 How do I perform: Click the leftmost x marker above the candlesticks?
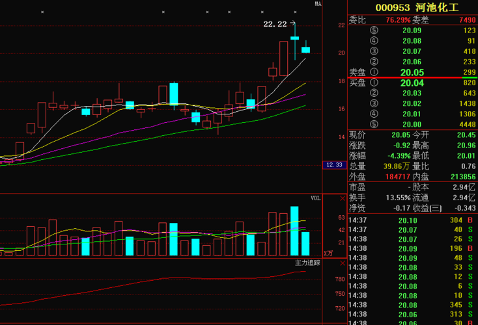coord(42,12)
